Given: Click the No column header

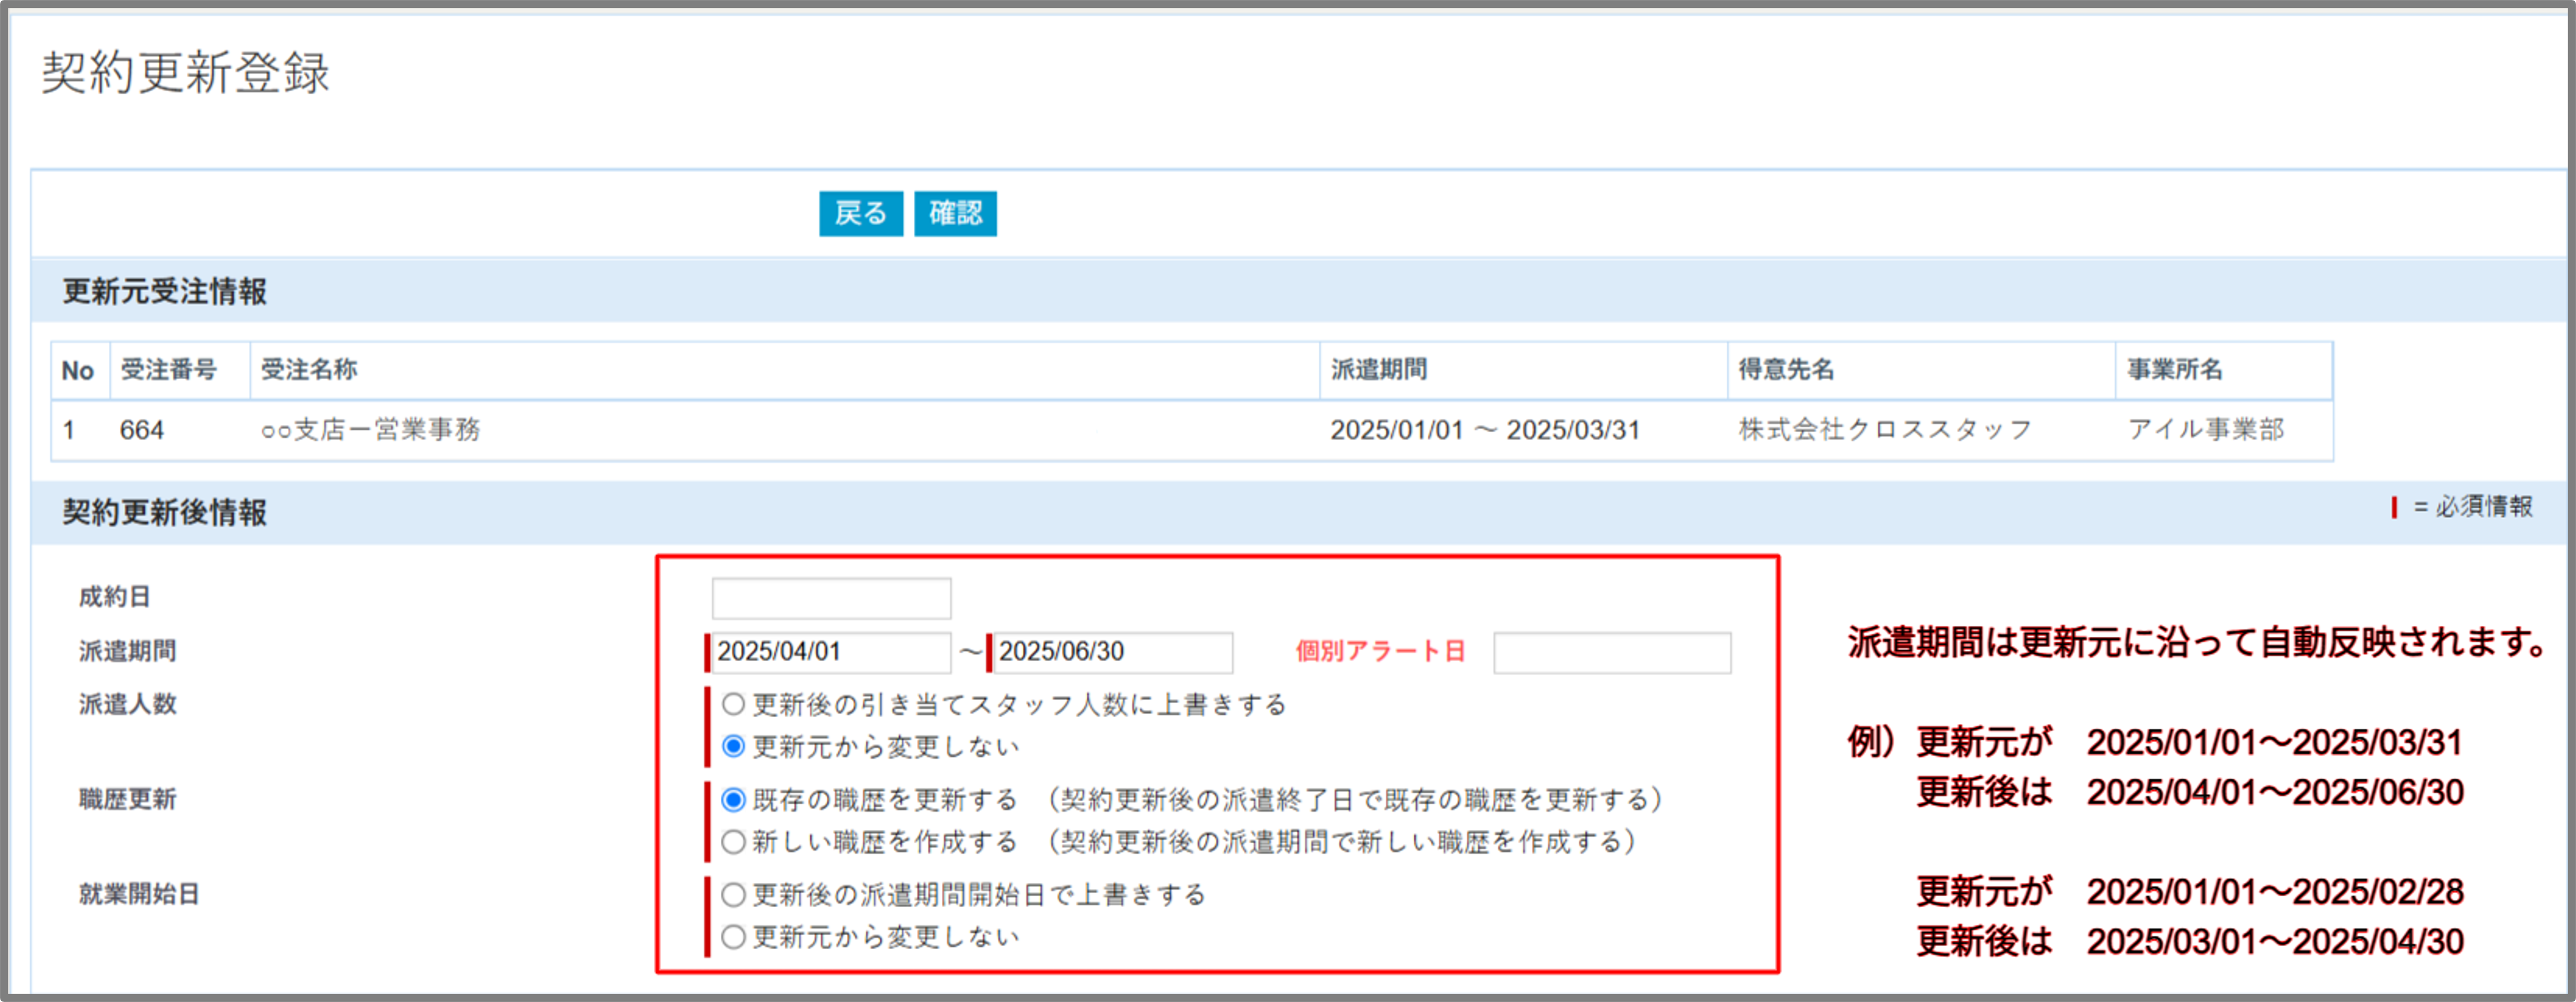Looking at the screenshot, I should (77, 371).
